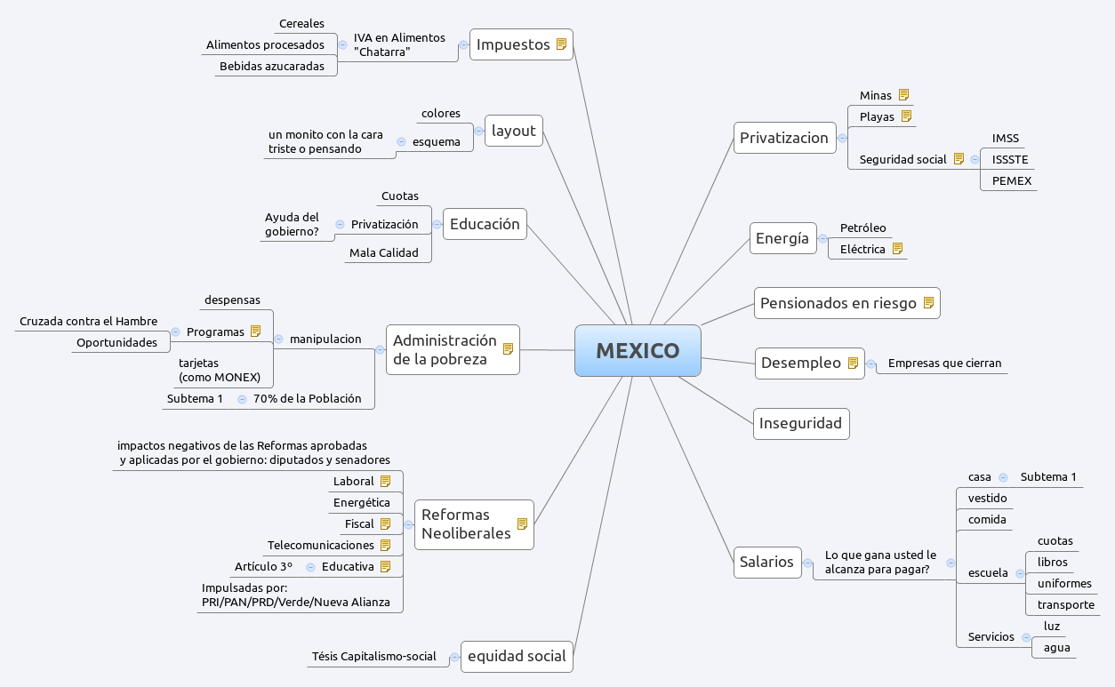The image size is (1115, 687).
Task: Select the MEXICO central topic
Action: pos(638,350)
